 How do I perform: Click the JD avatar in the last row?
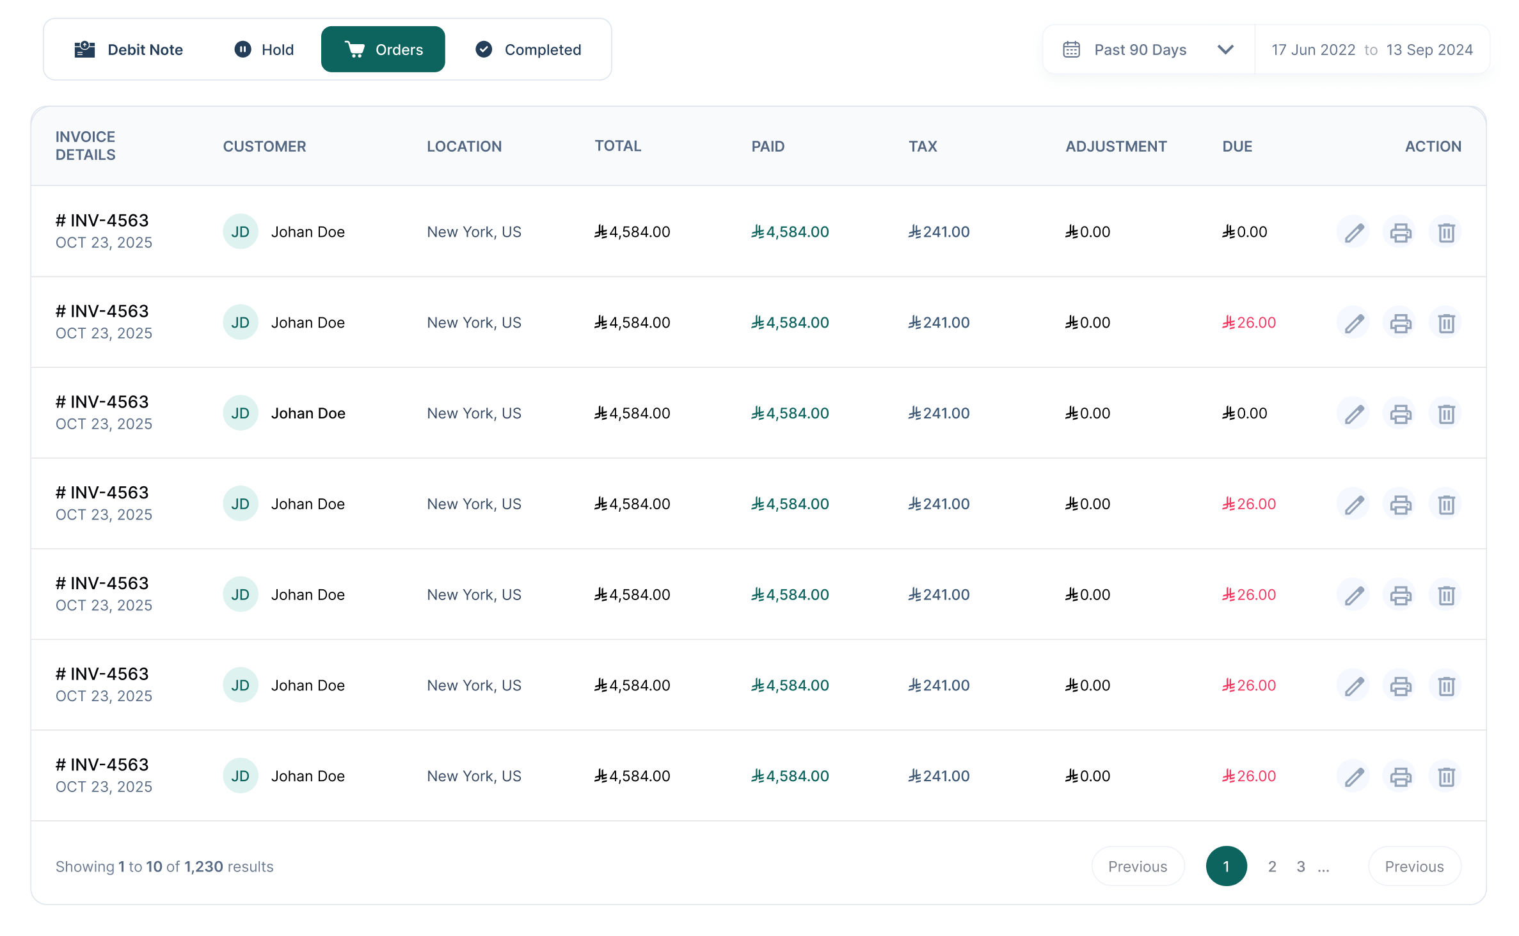240,776
